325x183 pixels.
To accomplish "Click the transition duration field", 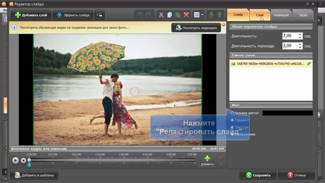I will 290,46.
